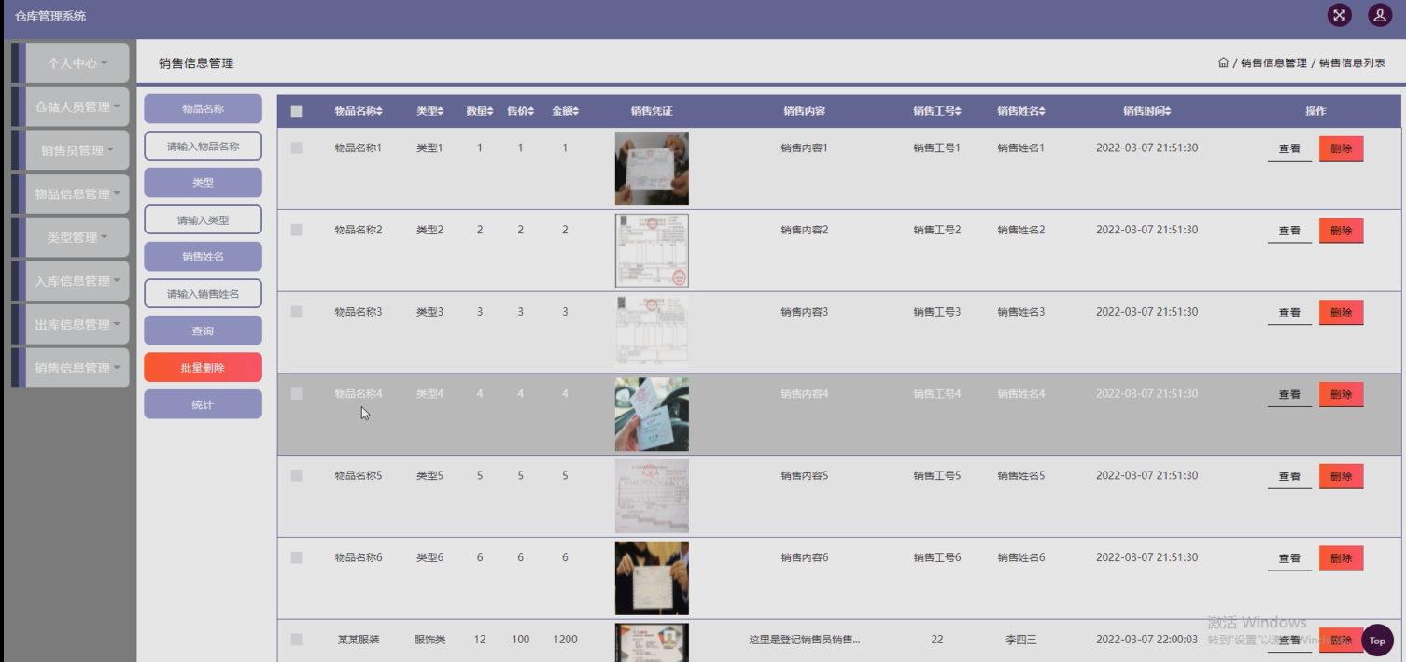The width and height of the screenshot is (1406, 662).
Task: Check the box for 物品名称1 row
Action: pos(297,148)
